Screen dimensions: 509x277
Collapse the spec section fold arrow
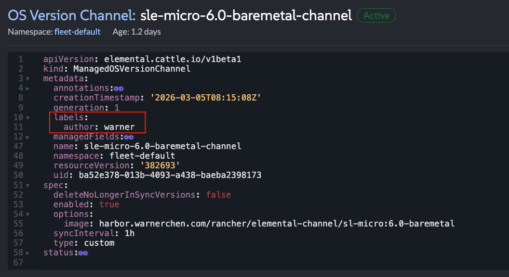pyautogui.click(x=27, y=185)
